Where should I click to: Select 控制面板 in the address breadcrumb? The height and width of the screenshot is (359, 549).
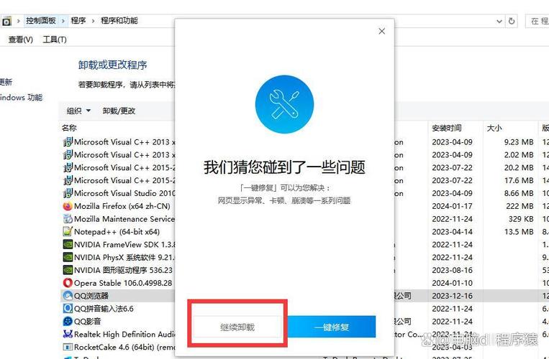(x=41, y=21)
